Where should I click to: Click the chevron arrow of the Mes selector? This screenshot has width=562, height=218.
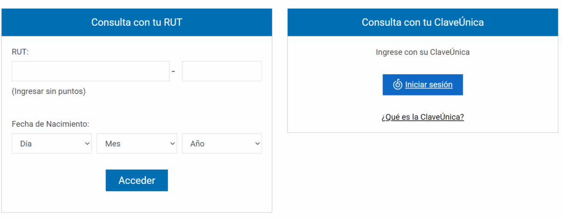[x=172, y=143]
